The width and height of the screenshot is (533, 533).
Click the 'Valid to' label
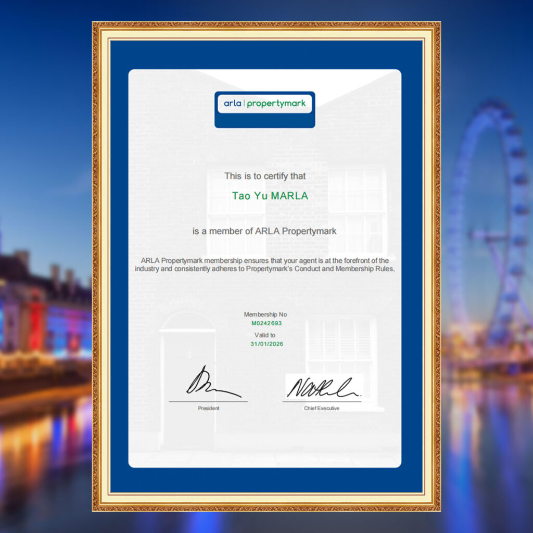[265, 335]
